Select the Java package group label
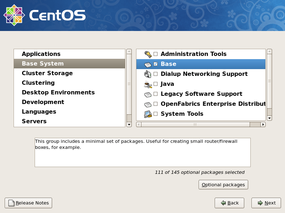This screenshot has width=285, height=213. pos(167,84)
